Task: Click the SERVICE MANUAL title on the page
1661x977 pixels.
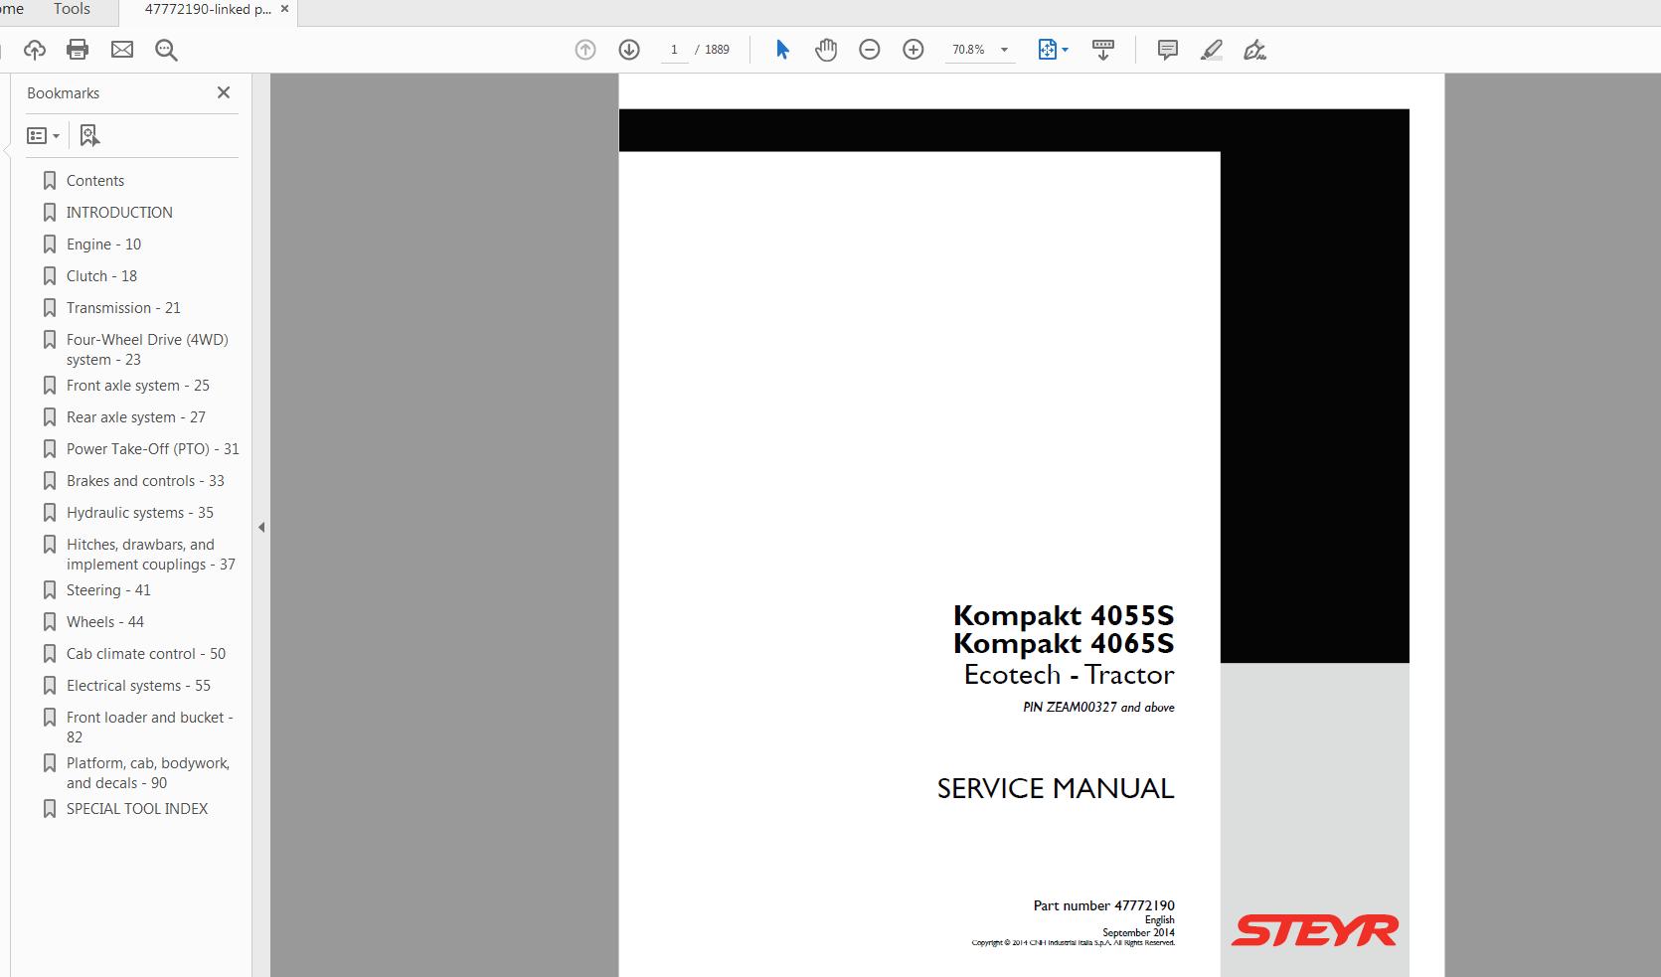Action: click(1056, 789)
